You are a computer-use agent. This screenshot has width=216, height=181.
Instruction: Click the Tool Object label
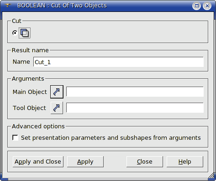tap(29, 108)
